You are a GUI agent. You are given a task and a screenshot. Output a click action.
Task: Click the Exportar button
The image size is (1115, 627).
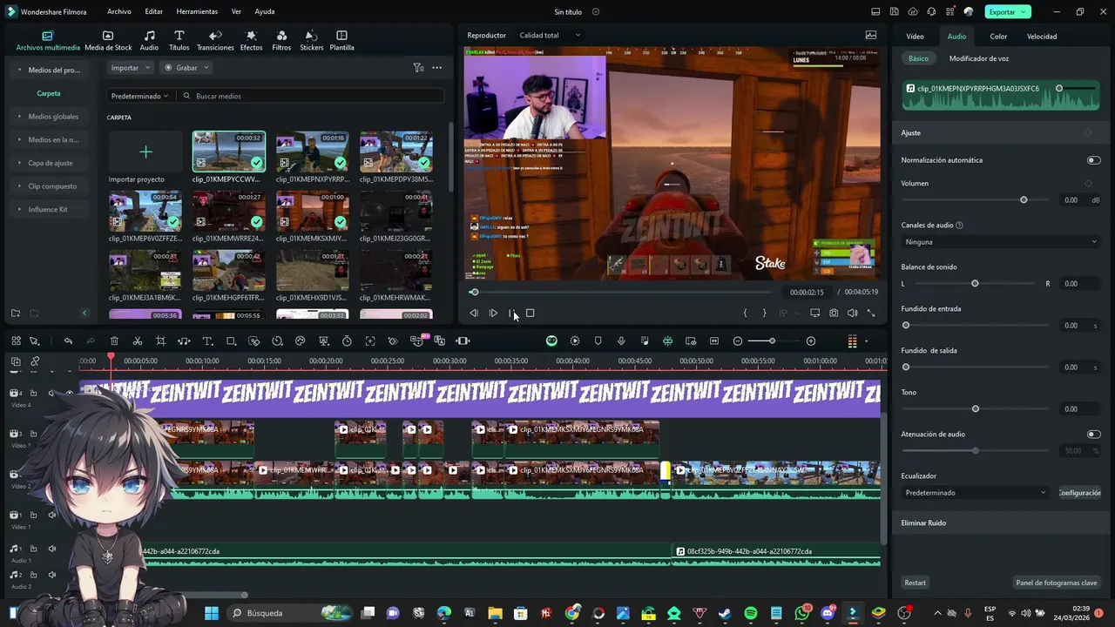point(1008,11)
